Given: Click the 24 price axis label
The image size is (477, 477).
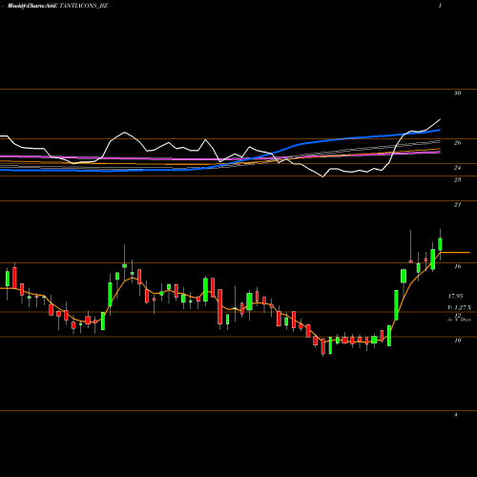Looking at the screenshot, I should pos(457,168).
